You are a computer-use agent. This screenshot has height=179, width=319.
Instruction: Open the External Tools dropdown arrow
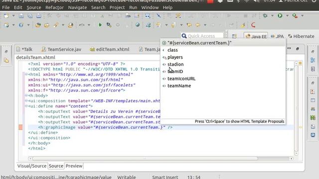303,15
